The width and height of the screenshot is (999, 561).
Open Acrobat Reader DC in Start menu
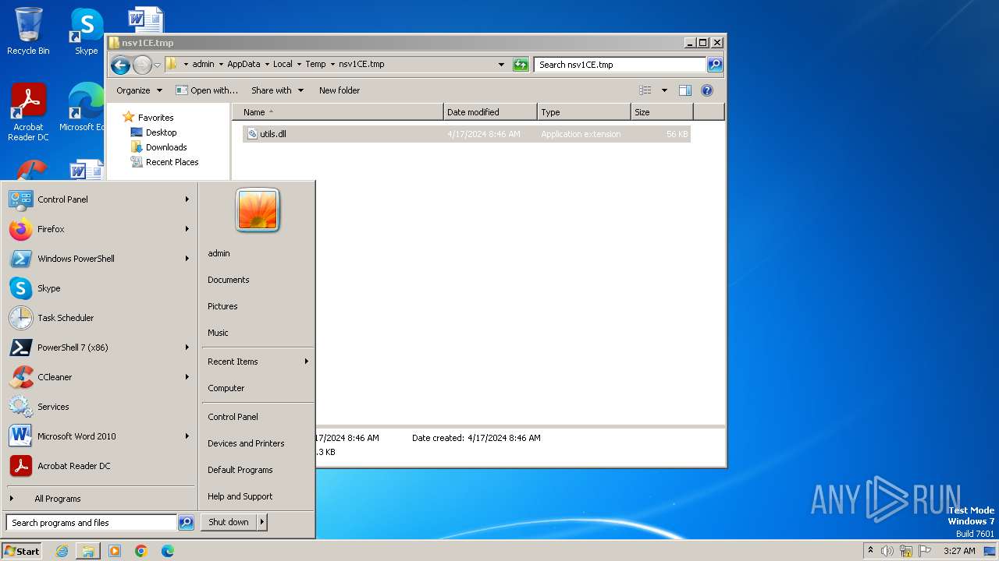click(x=99, y=466)
